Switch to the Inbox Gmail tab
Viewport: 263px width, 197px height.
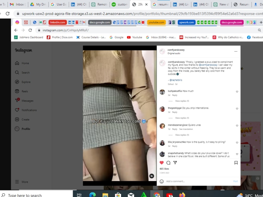tap(18, 4)
